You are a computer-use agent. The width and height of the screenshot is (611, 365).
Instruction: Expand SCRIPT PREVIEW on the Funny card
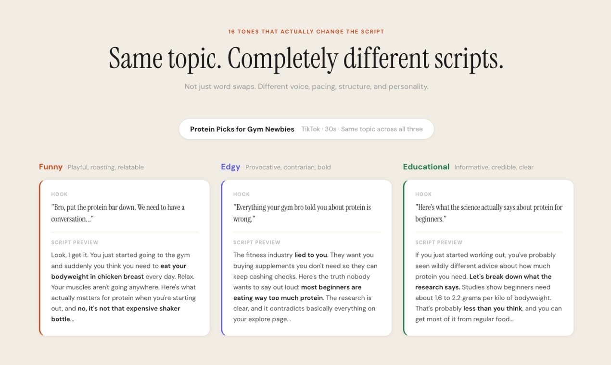(x=75, y=242)
